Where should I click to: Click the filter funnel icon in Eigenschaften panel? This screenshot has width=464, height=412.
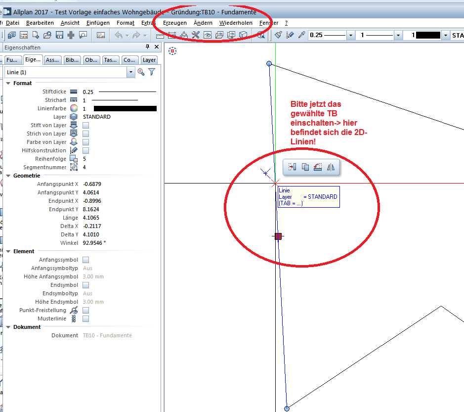click(152, 72)
